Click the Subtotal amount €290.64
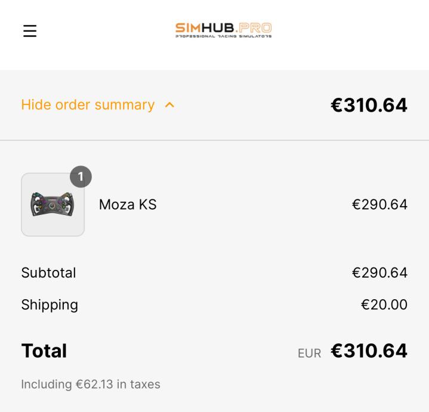The image size is (429, 412). [379, 273]
